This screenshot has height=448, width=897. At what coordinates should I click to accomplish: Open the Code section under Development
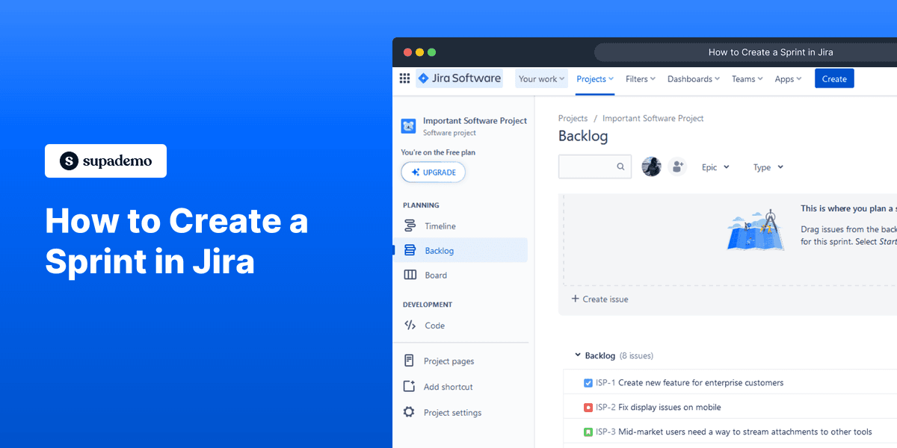(x=410, y=325)
